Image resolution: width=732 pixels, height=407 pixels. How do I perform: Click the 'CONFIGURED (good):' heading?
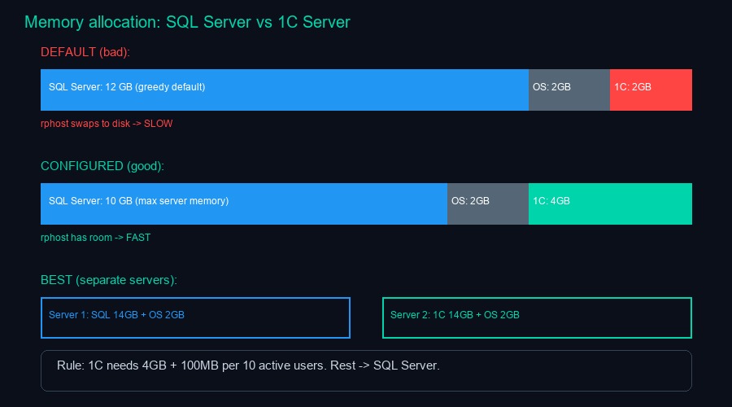point(102,166)
